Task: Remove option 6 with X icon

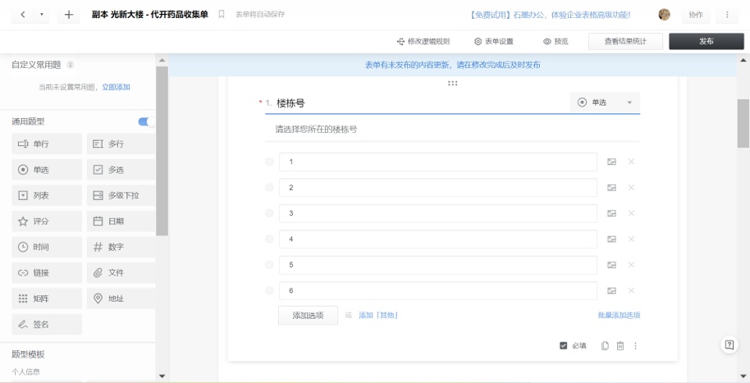Action: click(631, 290)
